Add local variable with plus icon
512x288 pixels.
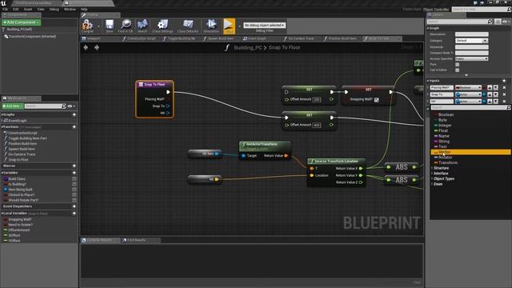click(x=74, y=214)
